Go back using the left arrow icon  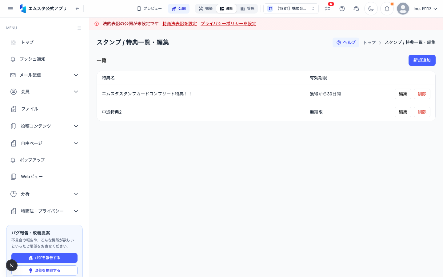pyautogui.click(x=77, y=9)
